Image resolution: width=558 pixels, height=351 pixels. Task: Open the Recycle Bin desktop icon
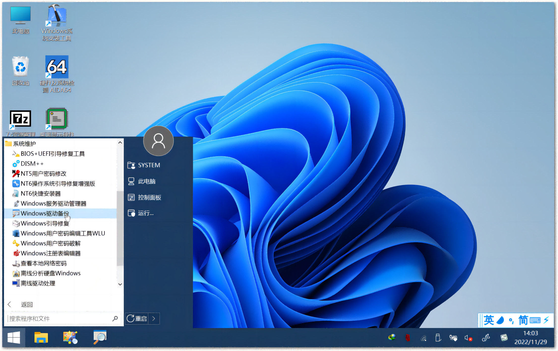pyautogui.click(x=20, y=71)
